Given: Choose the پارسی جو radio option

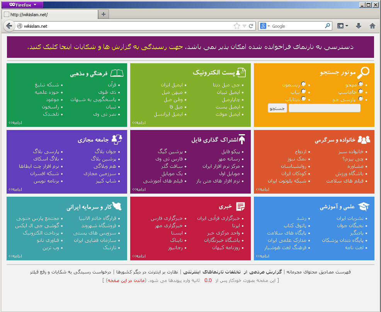Looking at the screenshot, I should (361, 99).
